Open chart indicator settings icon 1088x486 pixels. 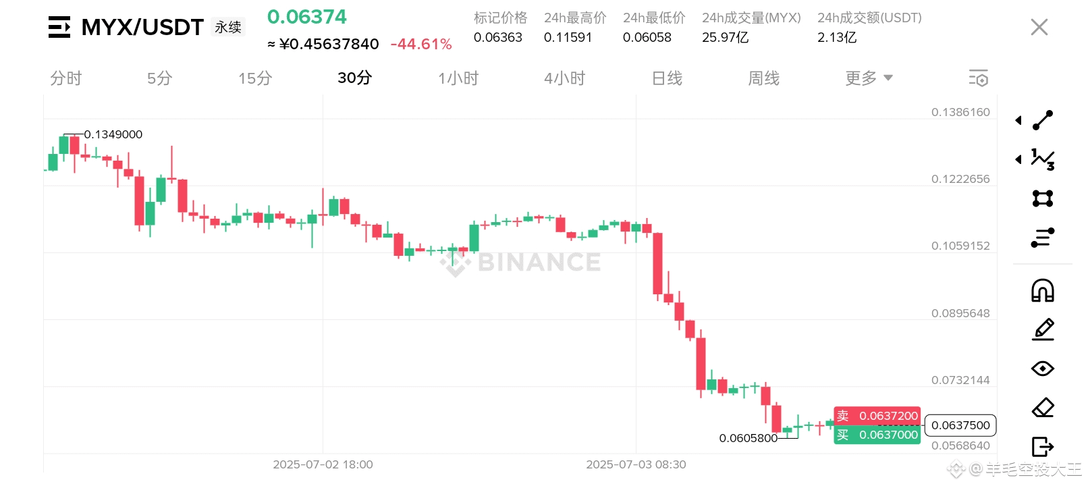pos(979,78)
